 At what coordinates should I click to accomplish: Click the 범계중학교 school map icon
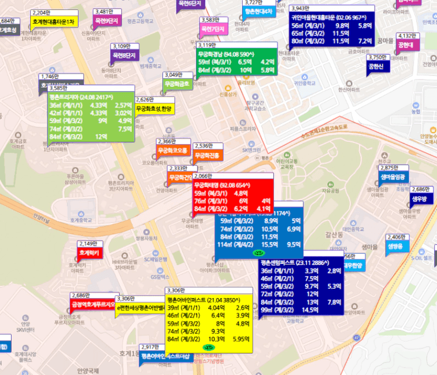(x=151, y=60)
